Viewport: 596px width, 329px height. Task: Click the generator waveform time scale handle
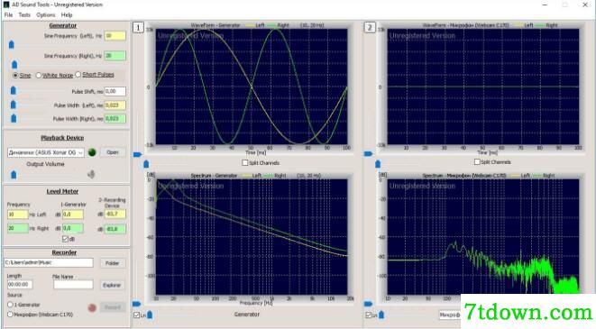point(146,164)
